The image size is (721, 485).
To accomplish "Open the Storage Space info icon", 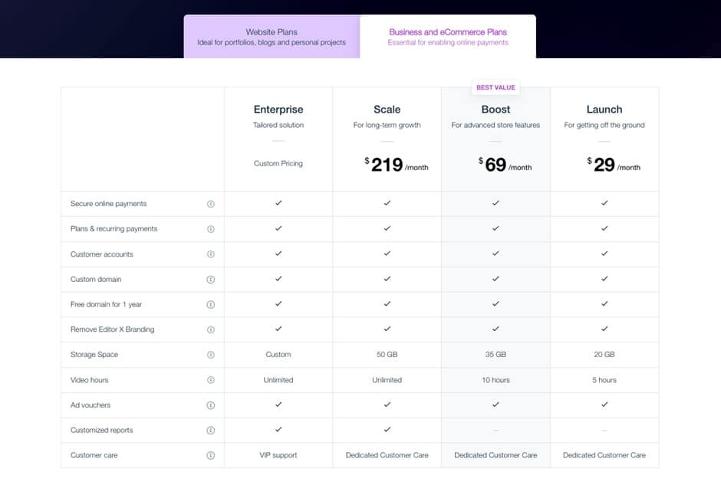I will (211, 355).
